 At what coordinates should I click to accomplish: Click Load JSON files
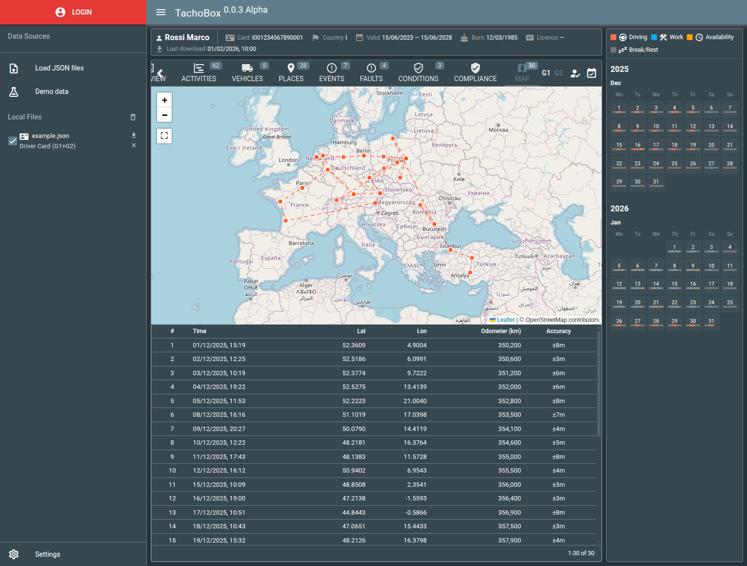[59, 68]
